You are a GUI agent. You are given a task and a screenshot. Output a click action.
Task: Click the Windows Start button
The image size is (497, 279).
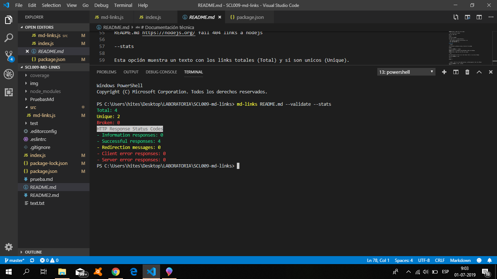[9, 271]
